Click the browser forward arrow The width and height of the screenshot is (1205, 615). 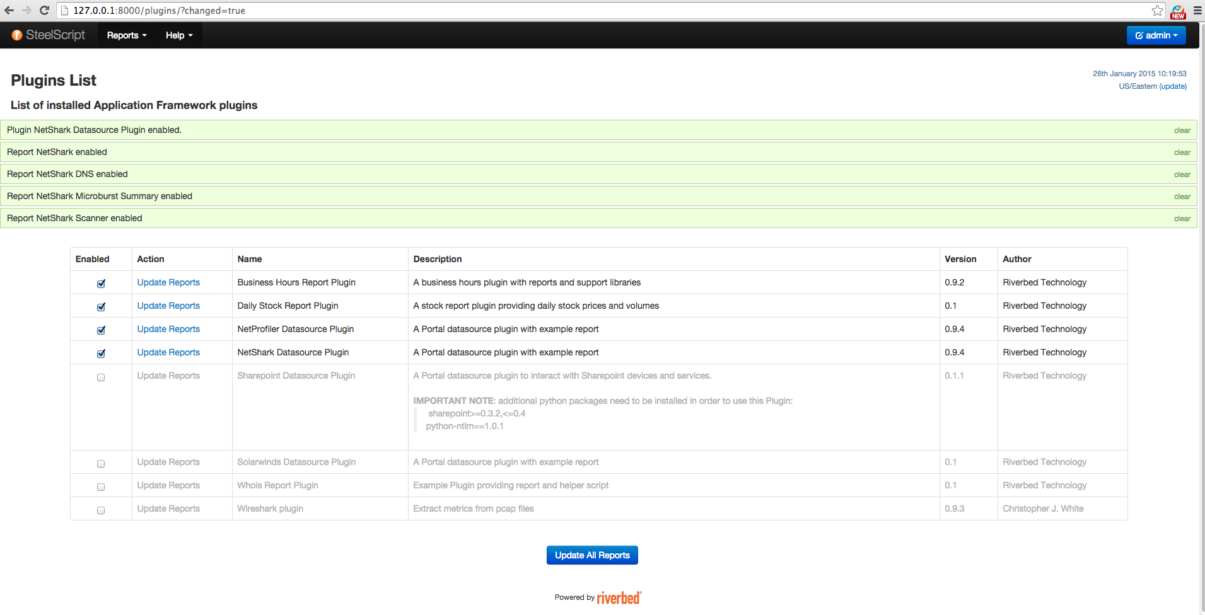coord(26,10)
